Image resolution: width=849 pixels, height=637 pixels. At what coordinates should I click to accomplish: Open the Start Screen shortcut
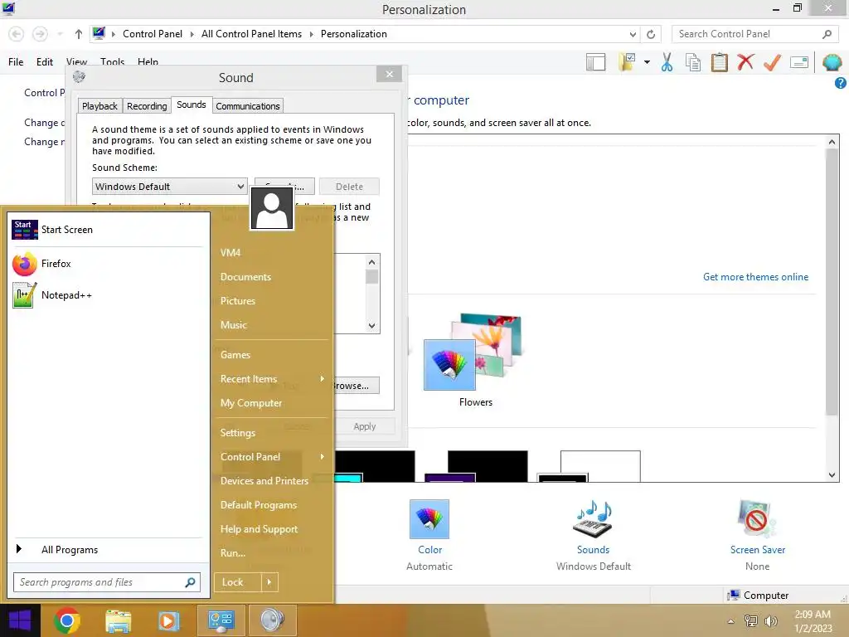[x=53, y=230]
